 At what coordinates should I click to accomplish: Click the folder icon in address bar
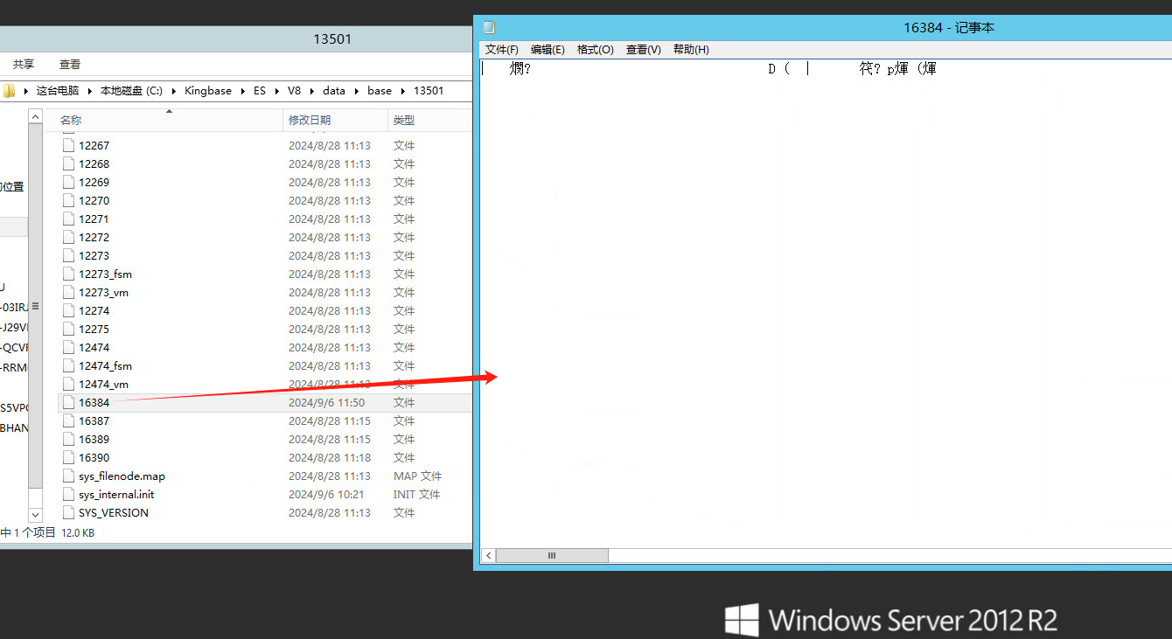click(10, 90)
